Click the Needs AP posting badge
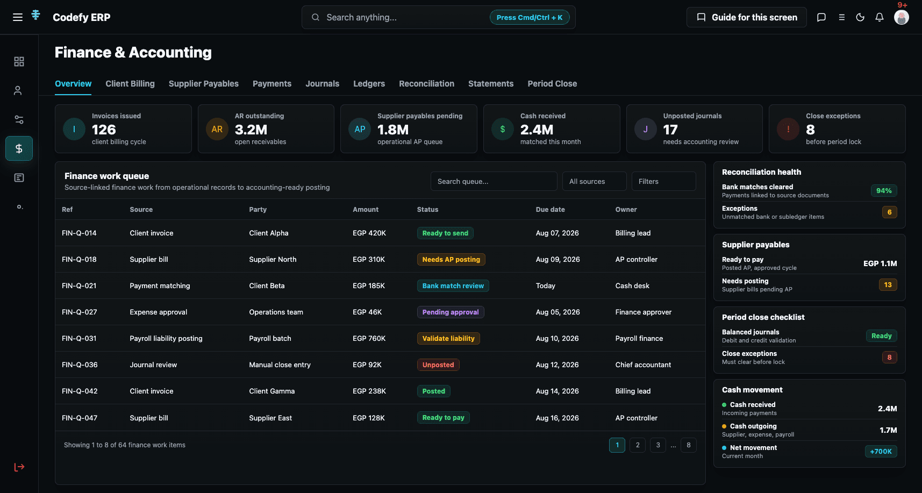Viewport: 922px width, 493px height. click(451, 259)
